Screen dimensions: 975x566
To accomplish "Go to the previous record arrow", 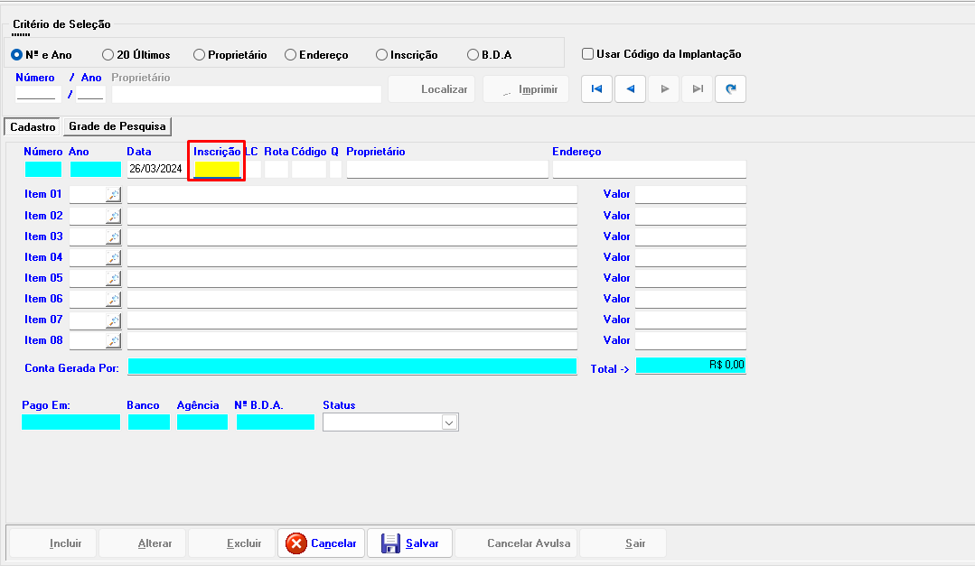I will click(x=630, y=89).
